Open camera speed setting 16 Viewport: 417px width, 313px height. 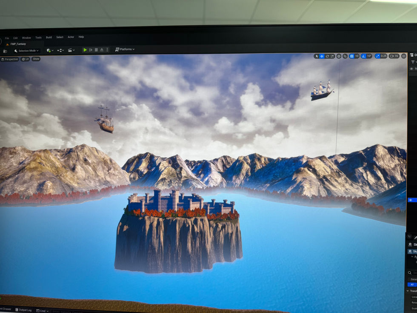click(394, 56)
